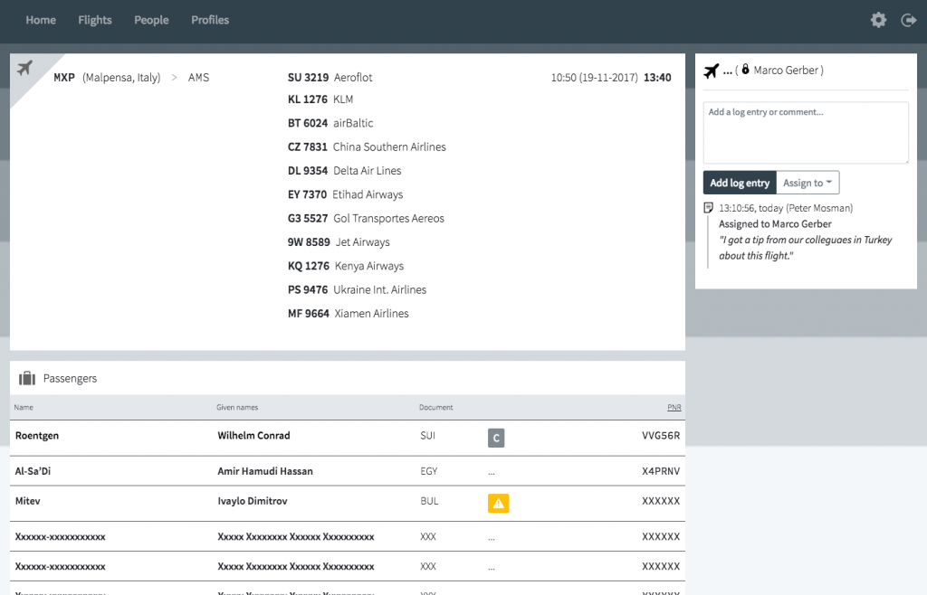
Task: Click the airplane icon in flight card corner
Action: [x=24, y=68]
